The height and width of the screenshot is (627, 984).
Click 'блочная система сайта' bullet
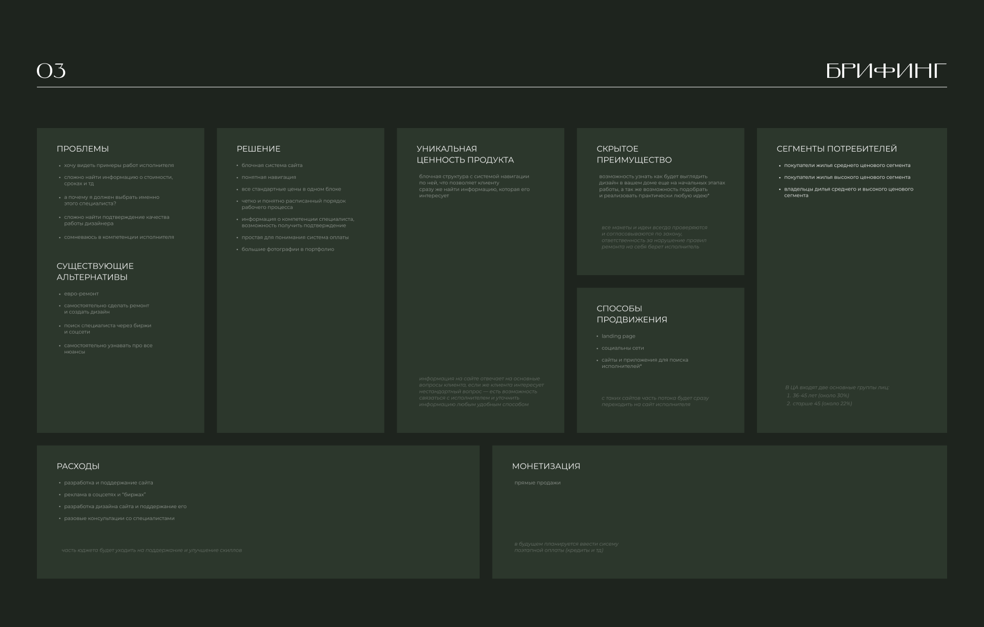[272, 165]
